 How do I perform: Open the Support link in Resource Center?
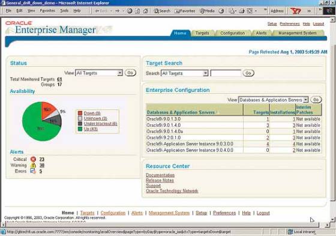point(153,186)
